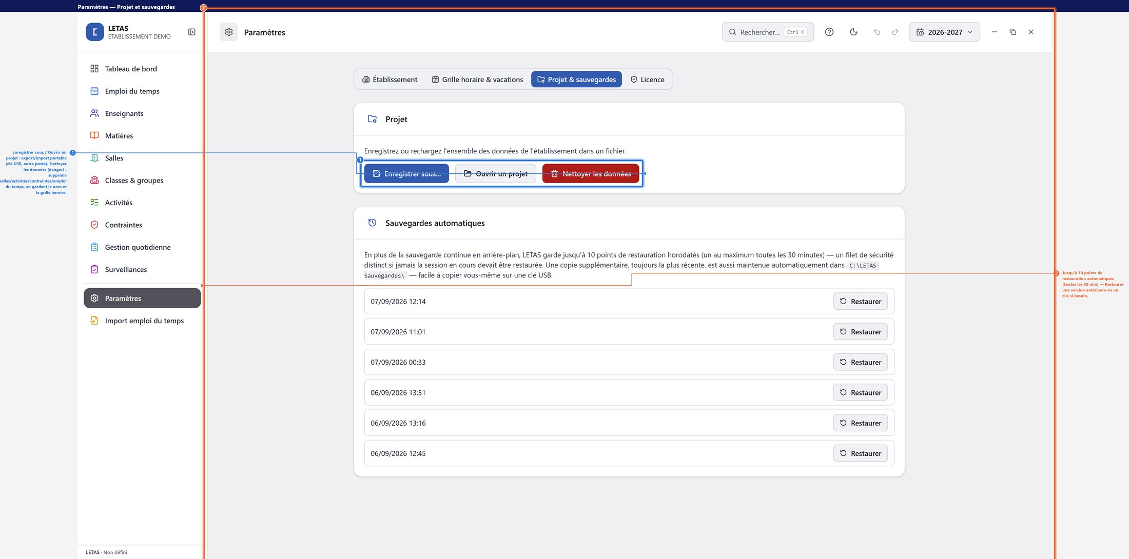Viewport: 1129px width, 559px height.
Task: Click the undo arrow icon
Action: (x=877, y=32)
